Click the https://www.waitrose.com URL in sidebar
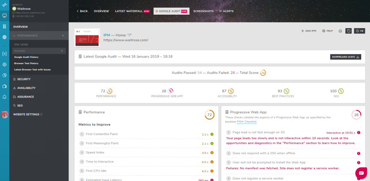 (30, 13)
